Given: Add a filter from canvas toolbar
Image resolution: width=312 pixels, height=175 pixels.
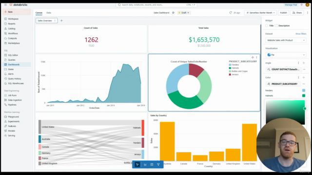Looking at the screenshot, I should [x=158, y=164].
